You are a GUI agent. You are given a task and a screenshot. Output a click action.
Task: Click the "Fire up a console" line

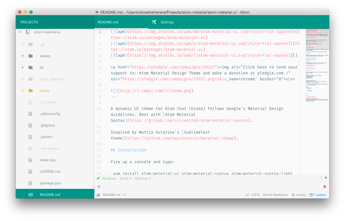143,162
